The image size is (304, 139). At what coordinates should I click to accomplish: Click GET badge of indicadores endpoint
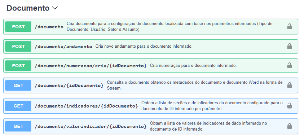(x=18, y=106)
